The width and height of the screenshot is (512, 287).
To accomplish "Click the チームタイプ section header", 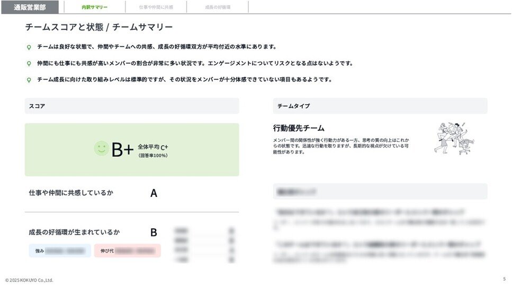I will point(380,106).
